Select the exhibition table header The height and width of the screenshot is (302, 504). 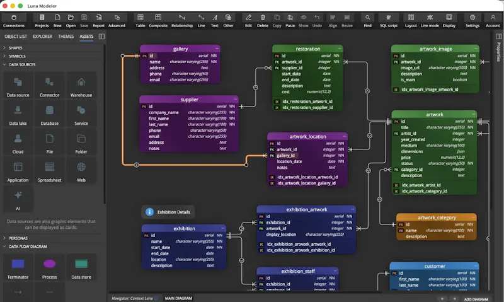pos(184,228)
